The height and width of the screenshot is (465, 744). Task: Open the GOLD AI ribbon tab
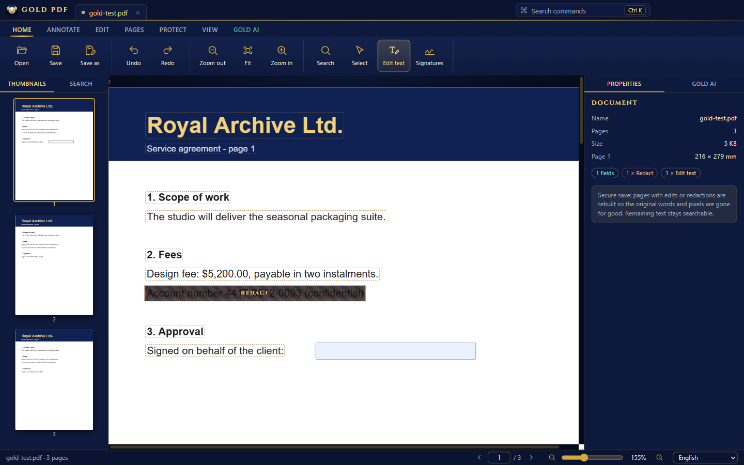246,29
